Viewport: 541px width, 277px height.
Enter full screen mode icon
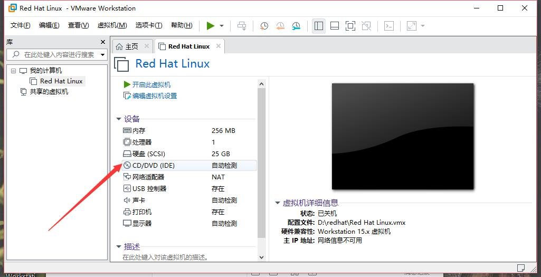(x=350, y=26)
